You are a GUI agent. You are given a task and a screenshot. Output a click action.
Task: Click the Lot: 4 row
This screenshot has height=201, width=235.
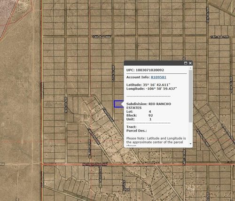click(x=139, y=112)
